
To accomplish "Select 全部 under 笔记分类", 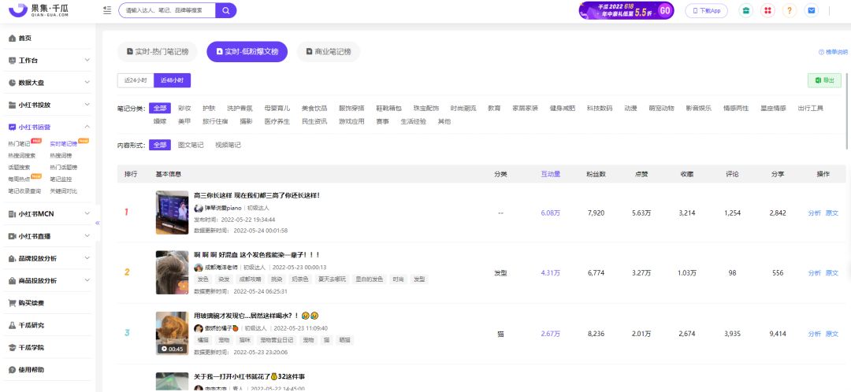I will [159, 109].
